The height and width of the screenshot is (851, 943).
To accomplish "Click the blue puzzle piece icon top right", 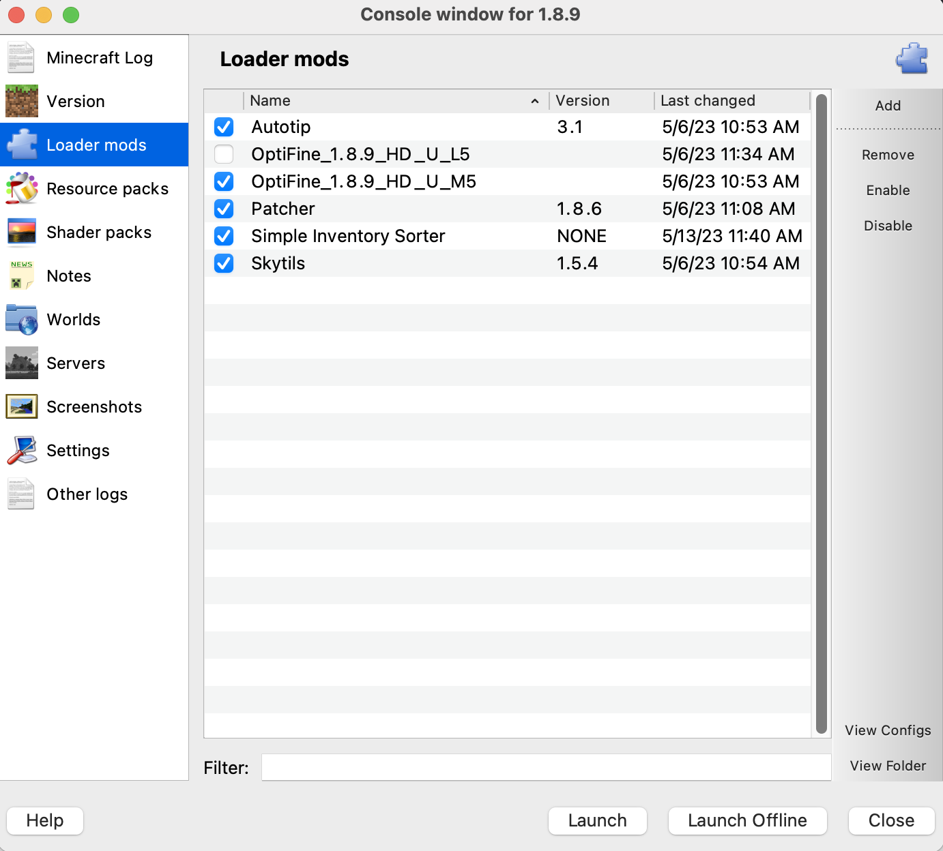I will [x=912, y=59].
